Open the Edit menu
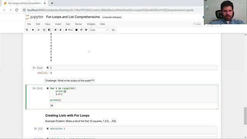The image size is (247, 139). point(38,24)
